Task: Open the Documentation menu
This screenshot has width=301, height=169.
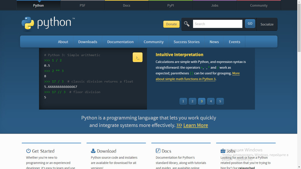Action: [x=120, y=42]
